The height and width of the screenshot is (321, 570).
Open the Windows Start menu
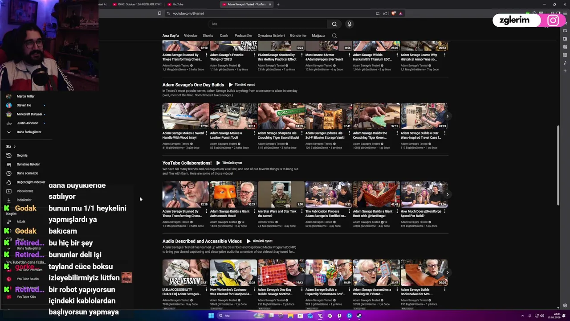[211, 316]
